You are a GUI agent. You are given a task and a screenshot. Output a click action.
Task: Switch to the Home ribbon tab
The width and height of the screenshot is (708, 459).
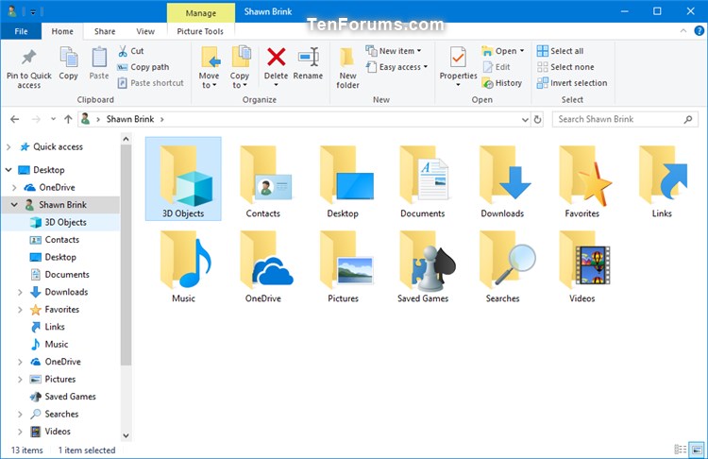click(x=62, y=31)
